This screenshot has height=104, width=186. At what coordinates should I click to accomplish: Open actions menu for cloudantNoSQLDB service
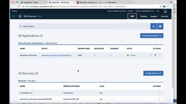160,99
